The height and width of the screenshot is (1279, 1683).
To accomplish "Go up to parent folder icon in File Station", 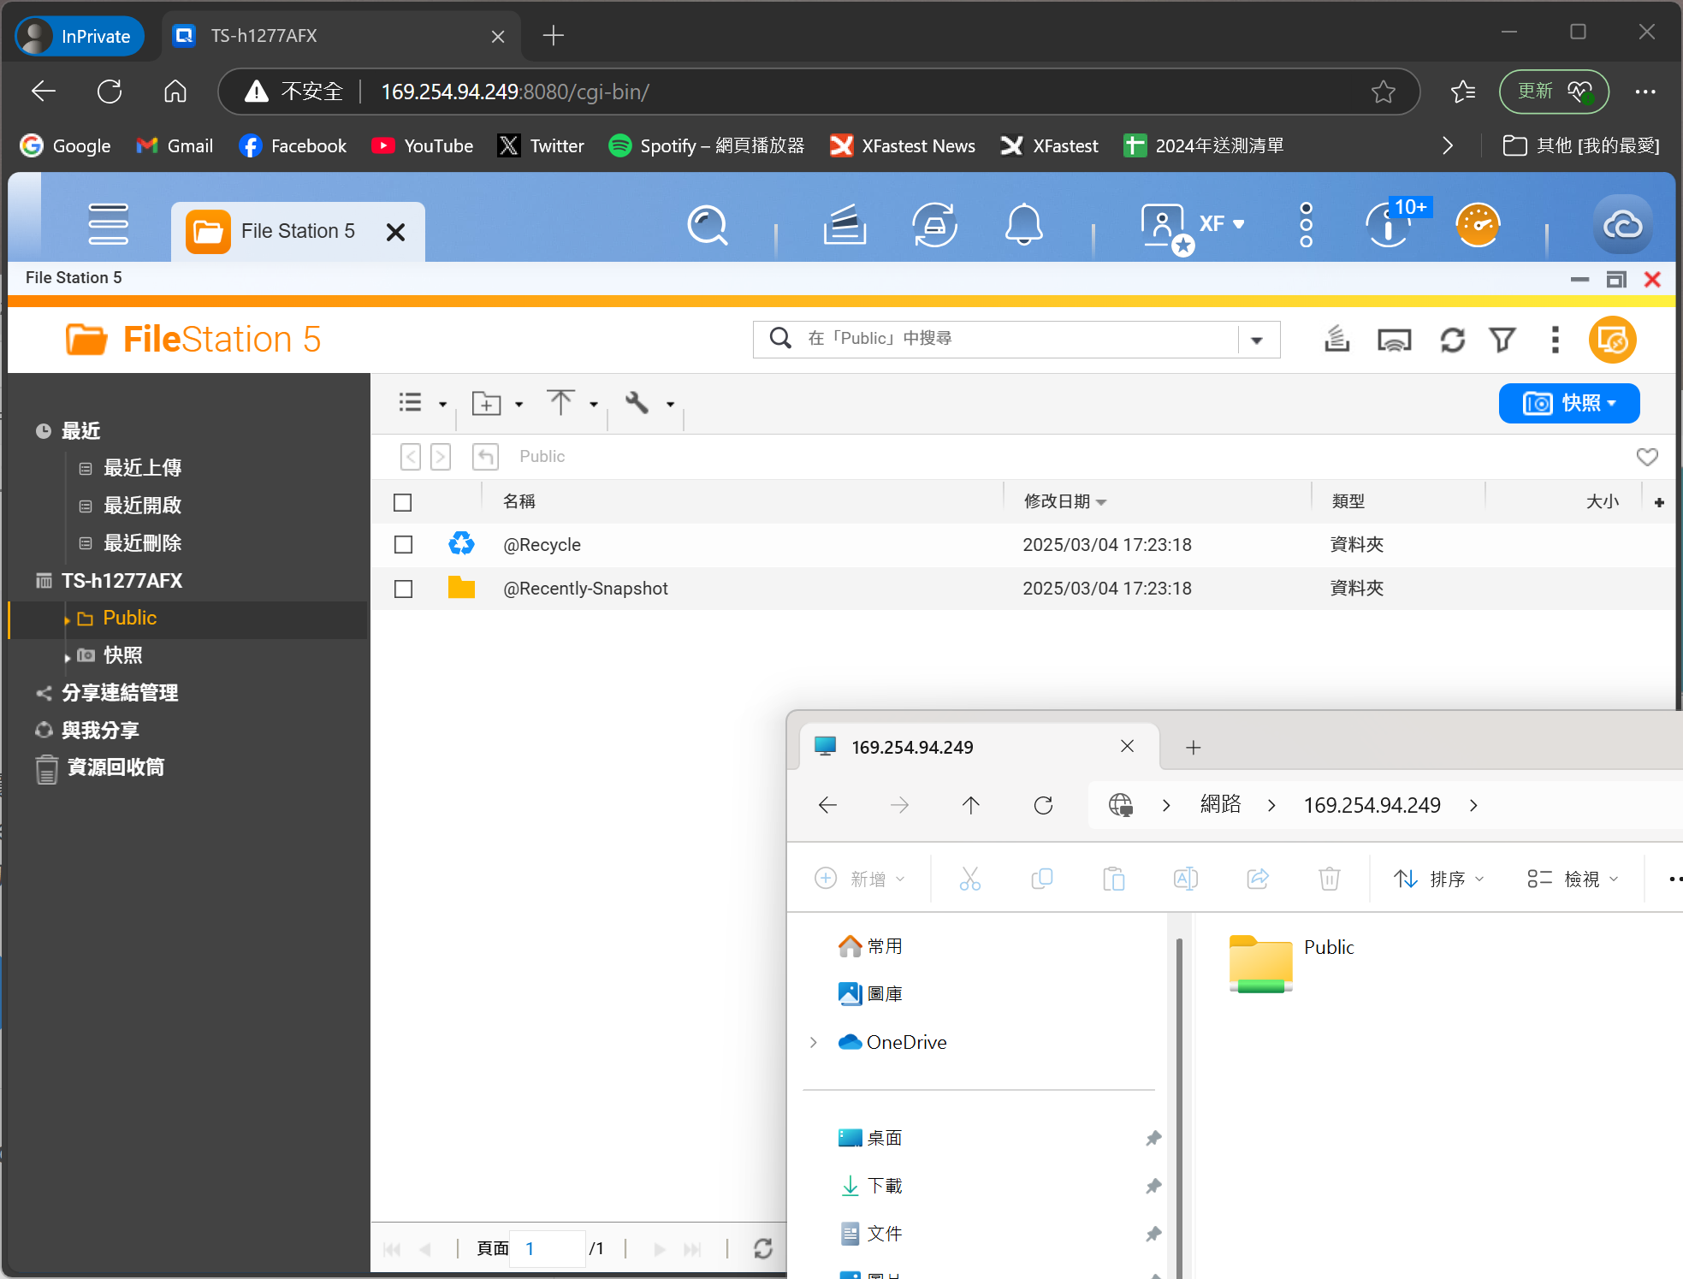I will [x=485, y=456].
